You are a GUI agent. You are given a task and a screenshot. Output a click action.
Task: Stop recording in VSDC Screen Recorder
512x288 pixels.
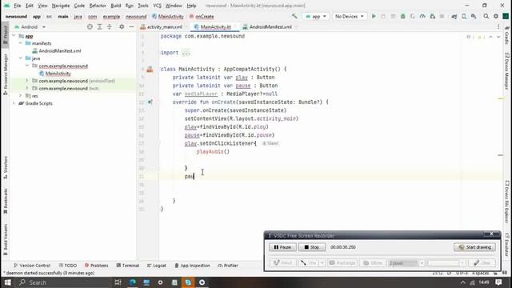pyautogui.click(x=312, y=247)
